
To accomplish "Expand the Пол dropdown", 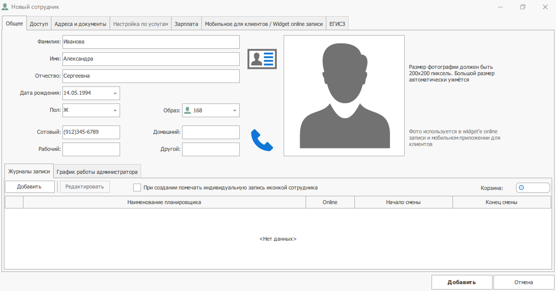I will tap(115, 110).
